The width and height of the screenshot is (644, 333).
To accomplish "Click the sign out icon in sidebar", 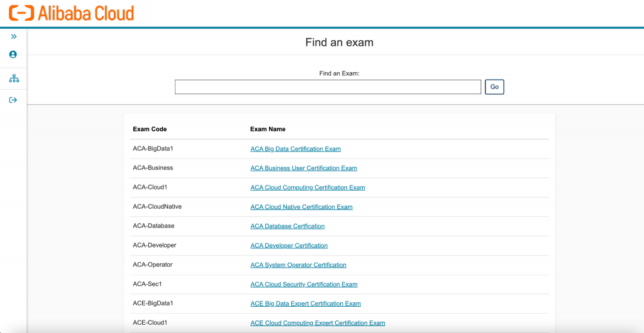I will point(13,100).
